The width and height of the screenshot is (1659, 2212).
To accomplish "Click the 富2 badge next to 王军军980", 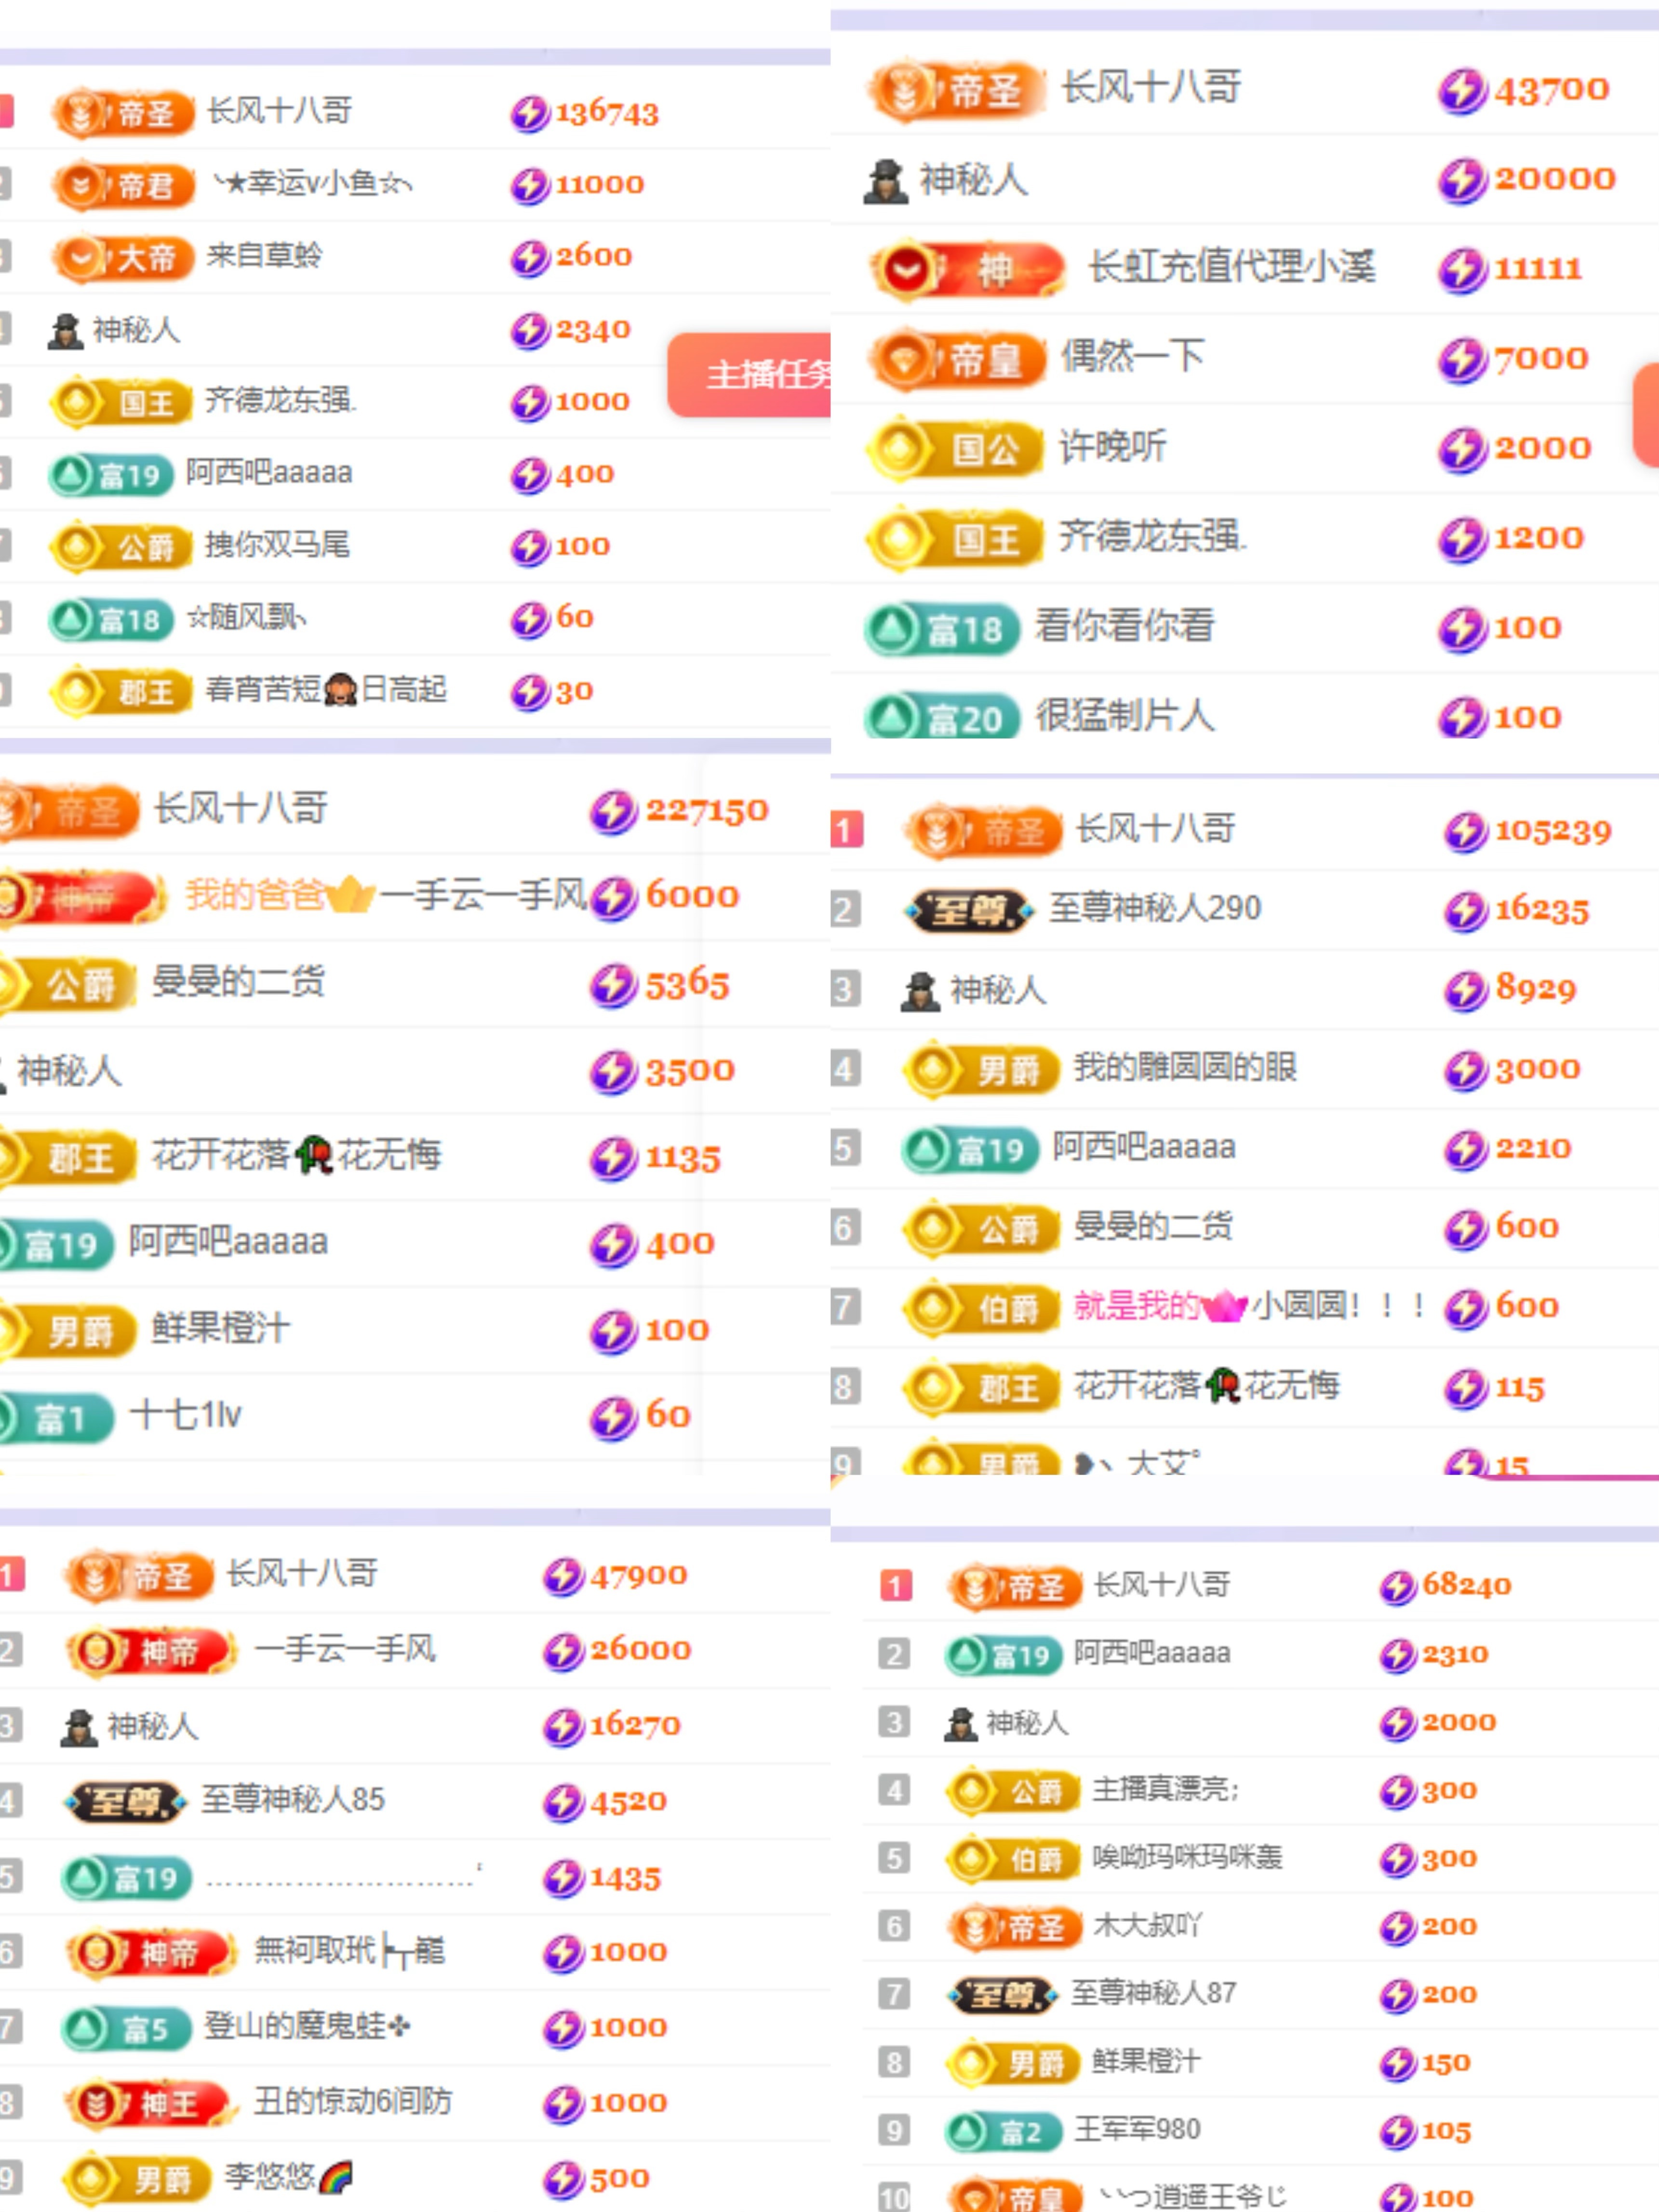I will coord(1003,2132).
